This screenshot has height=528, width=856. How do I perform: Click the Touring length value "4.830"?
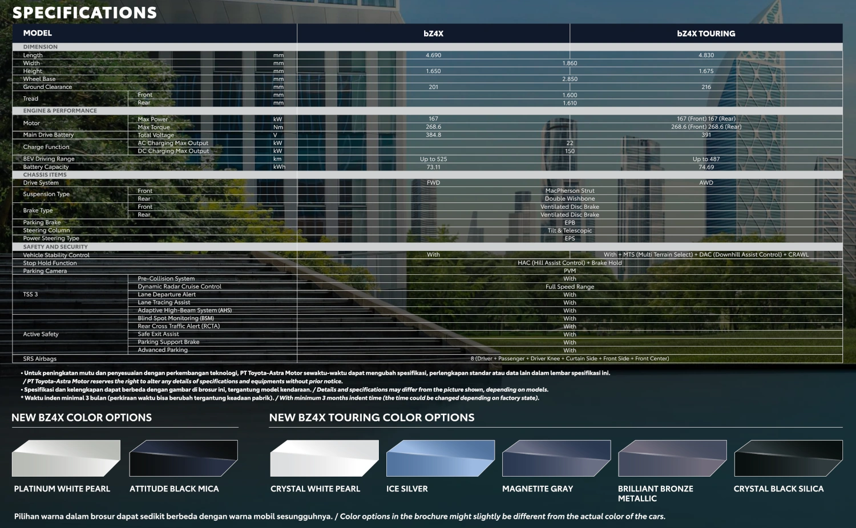click(x=706, y=55)
